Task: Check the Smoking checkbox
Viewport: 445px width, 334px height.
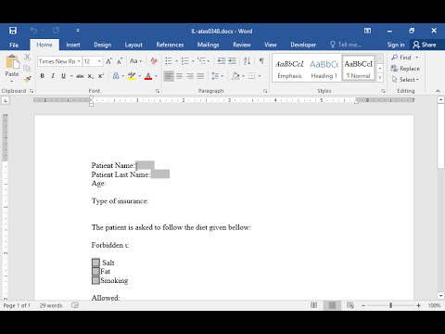Action: point(95,280)
